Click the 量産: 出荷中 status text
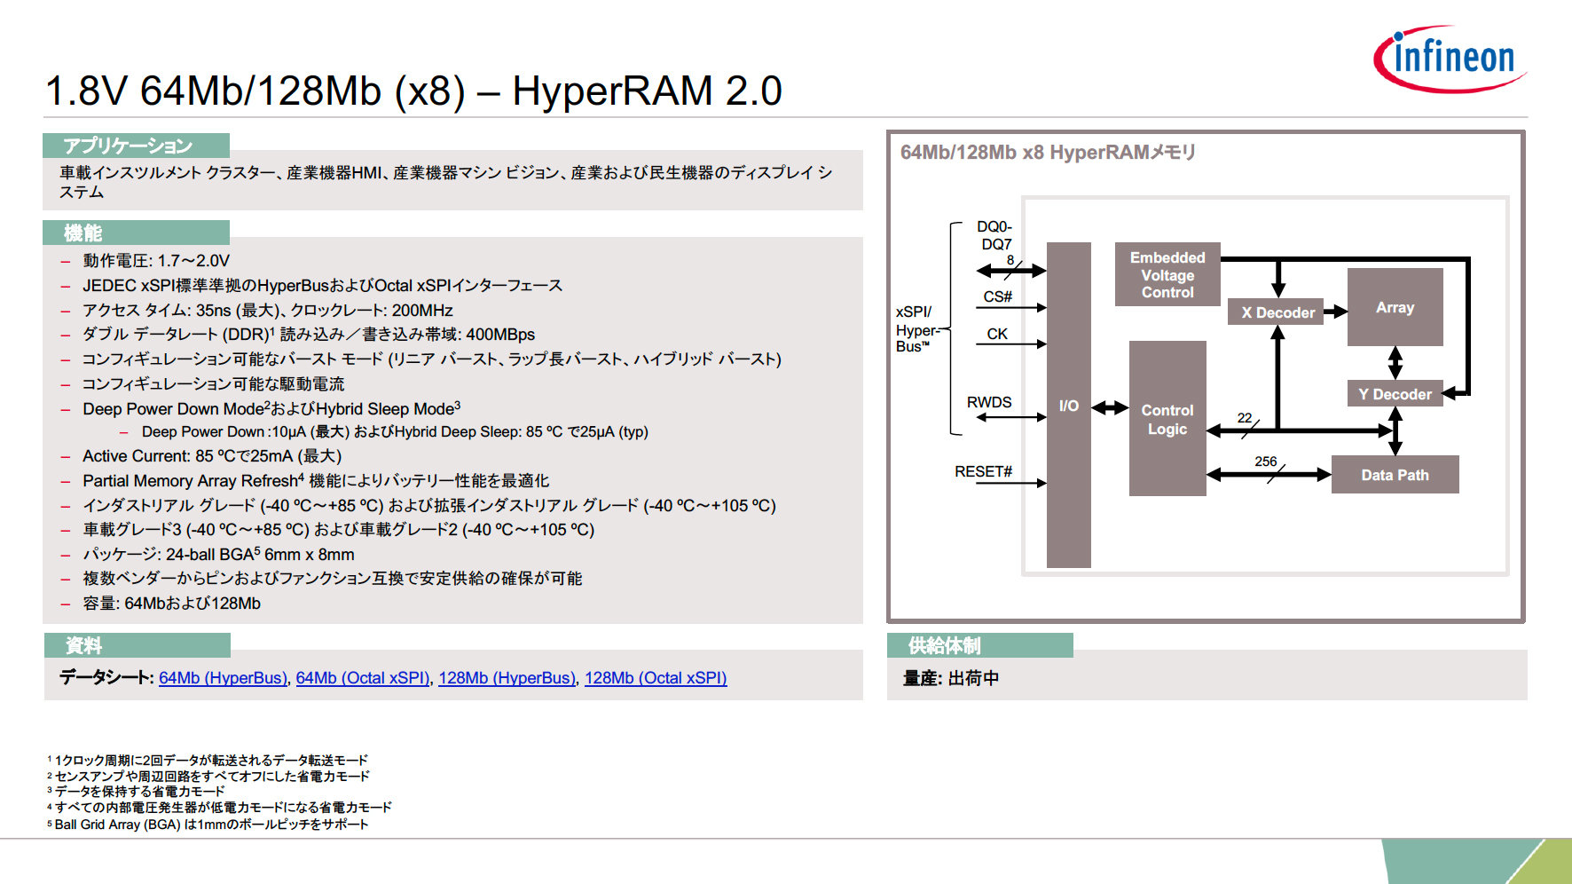The width and height of the screenshot is (1572, 884). click(x=951, y=678)
